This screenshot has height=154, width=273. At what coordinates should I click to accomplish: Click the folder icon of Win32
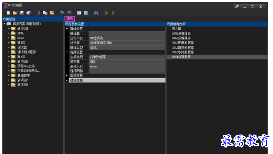point(14,57)
